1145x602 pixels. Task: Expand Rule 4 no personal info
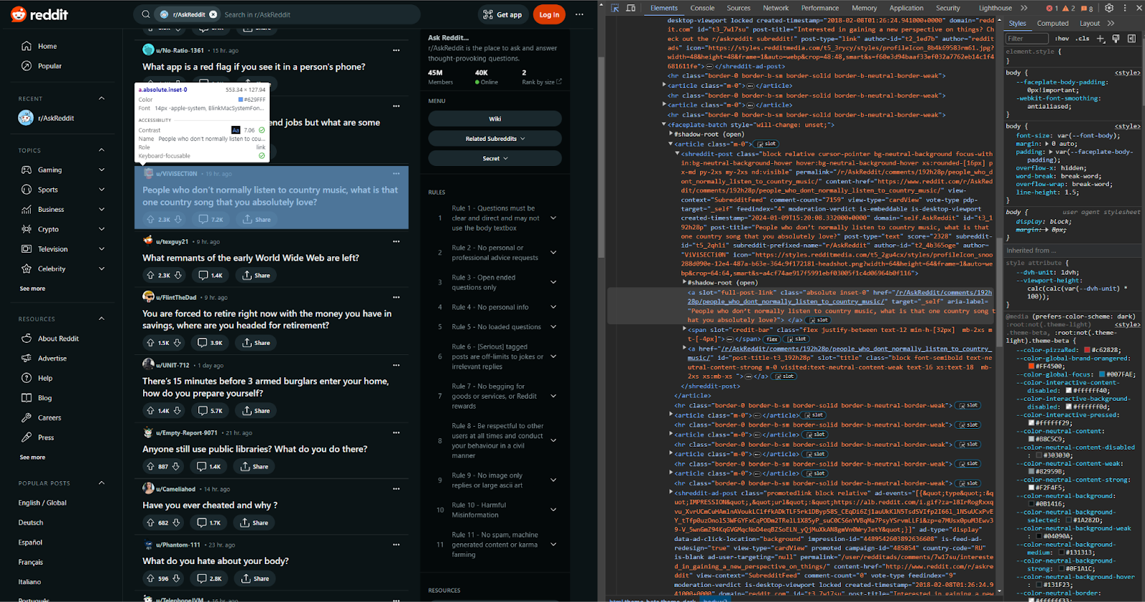tap(553, 307)
